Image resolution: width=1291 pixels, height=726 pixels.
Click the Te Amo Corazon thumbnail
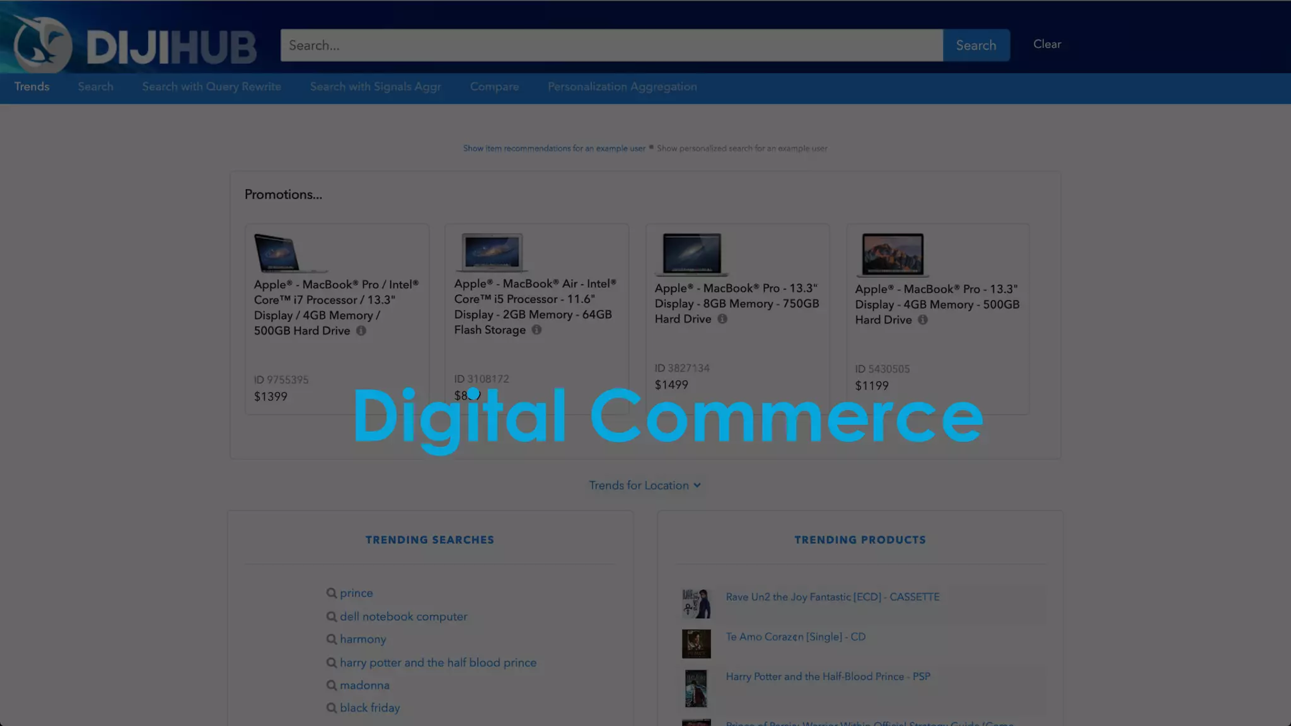[x=696, y=643]
